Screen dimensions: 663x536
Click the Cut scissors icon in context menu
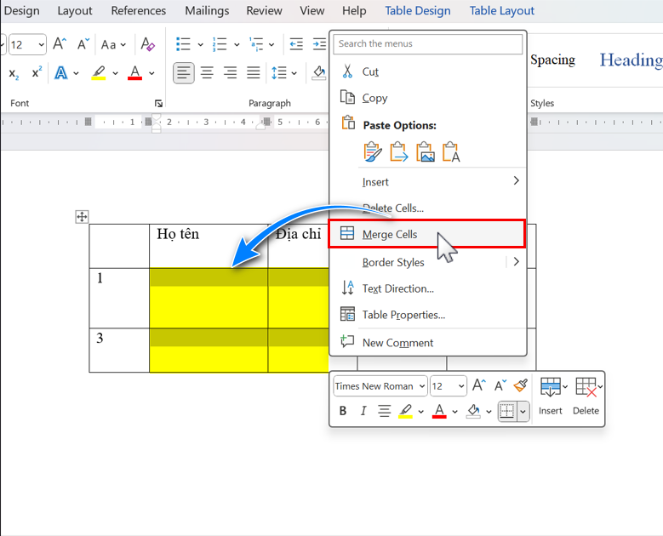347,71
